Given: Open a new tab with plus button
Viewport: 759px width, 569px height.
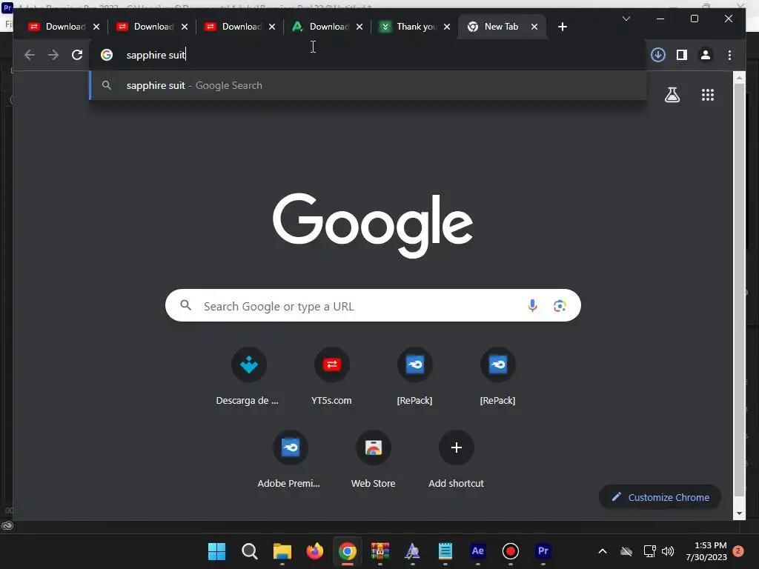Looking at the screenshot, I should click(x=562, y=27).
